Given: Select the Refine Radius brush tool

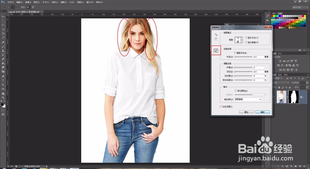Looking at the screenshot, I should [x=216, y=51].
